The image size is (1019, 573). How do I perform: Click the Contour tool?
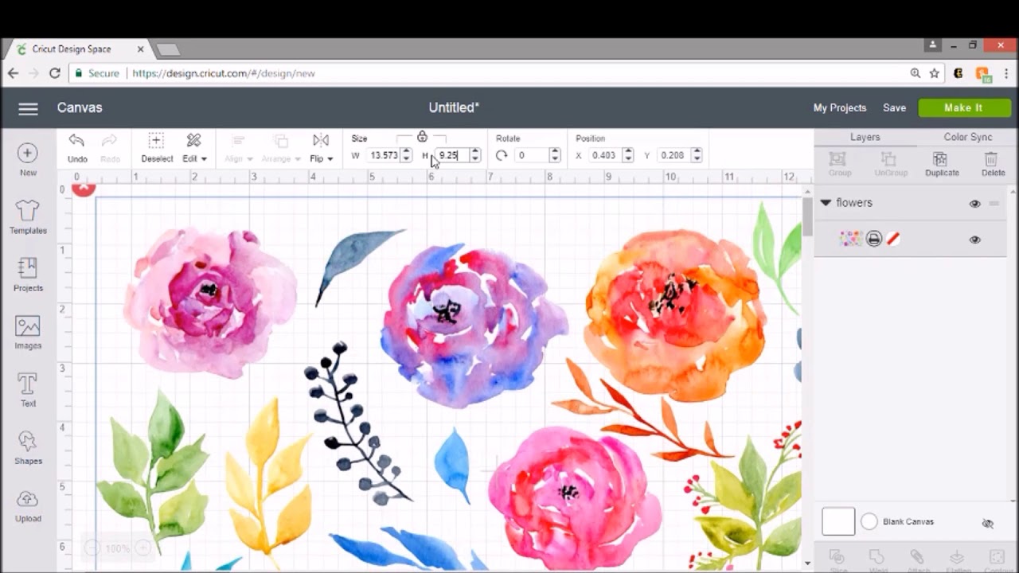997,559
